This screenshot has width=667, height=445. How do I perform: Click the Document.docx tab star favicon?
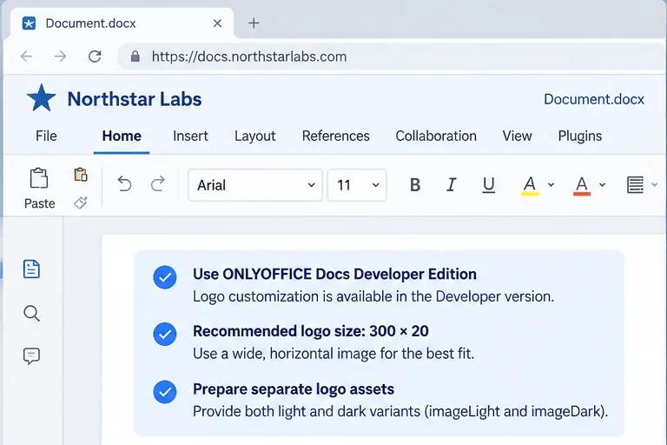point(29,23)
